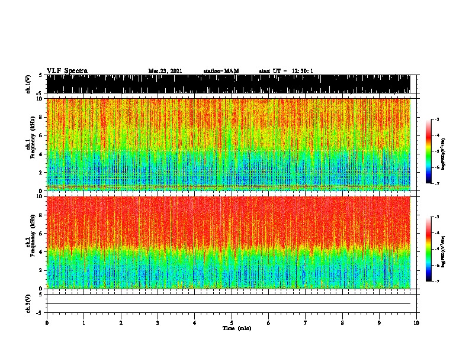The image size is (469, 362).
Task: Click time axis tick label '6'
Action: [x=268, y=323]
